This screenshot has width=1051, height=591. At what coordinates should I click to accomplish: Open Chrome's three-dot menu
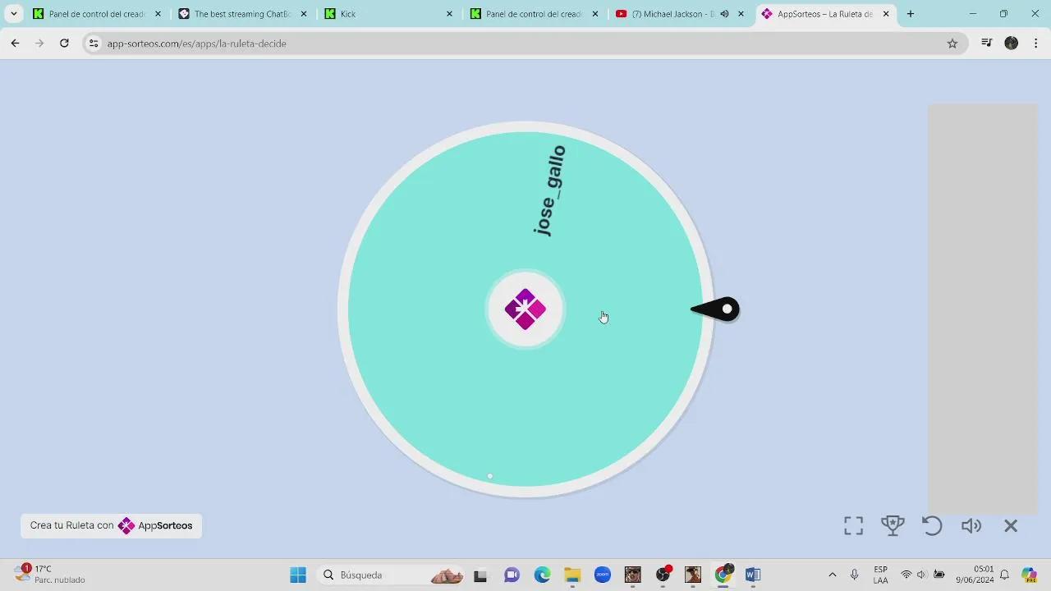coord(1036,44)
